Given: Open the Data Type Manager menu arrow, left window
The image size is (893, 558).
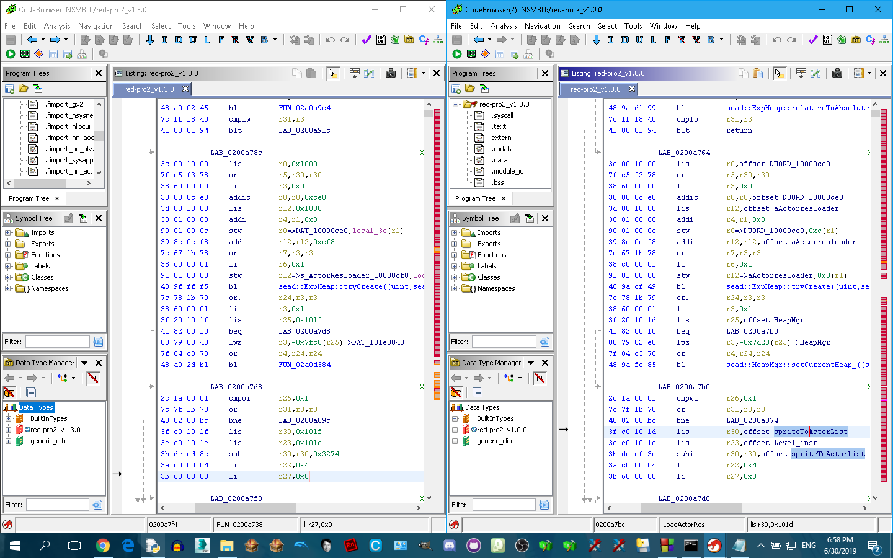Looking at the screenshot, I should 84,363.
